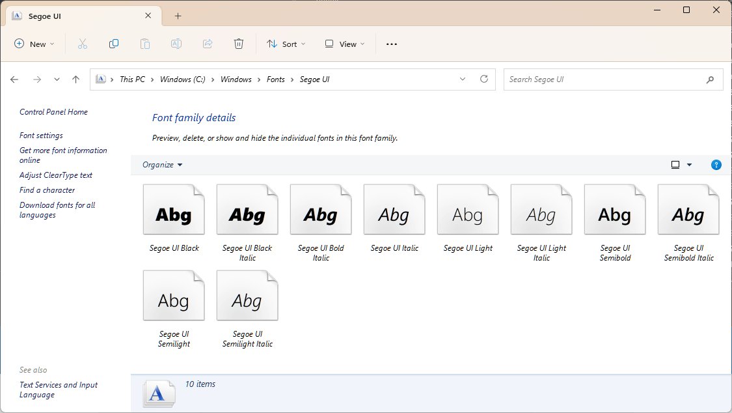Add a new tab with plus button

pos(178,16)
